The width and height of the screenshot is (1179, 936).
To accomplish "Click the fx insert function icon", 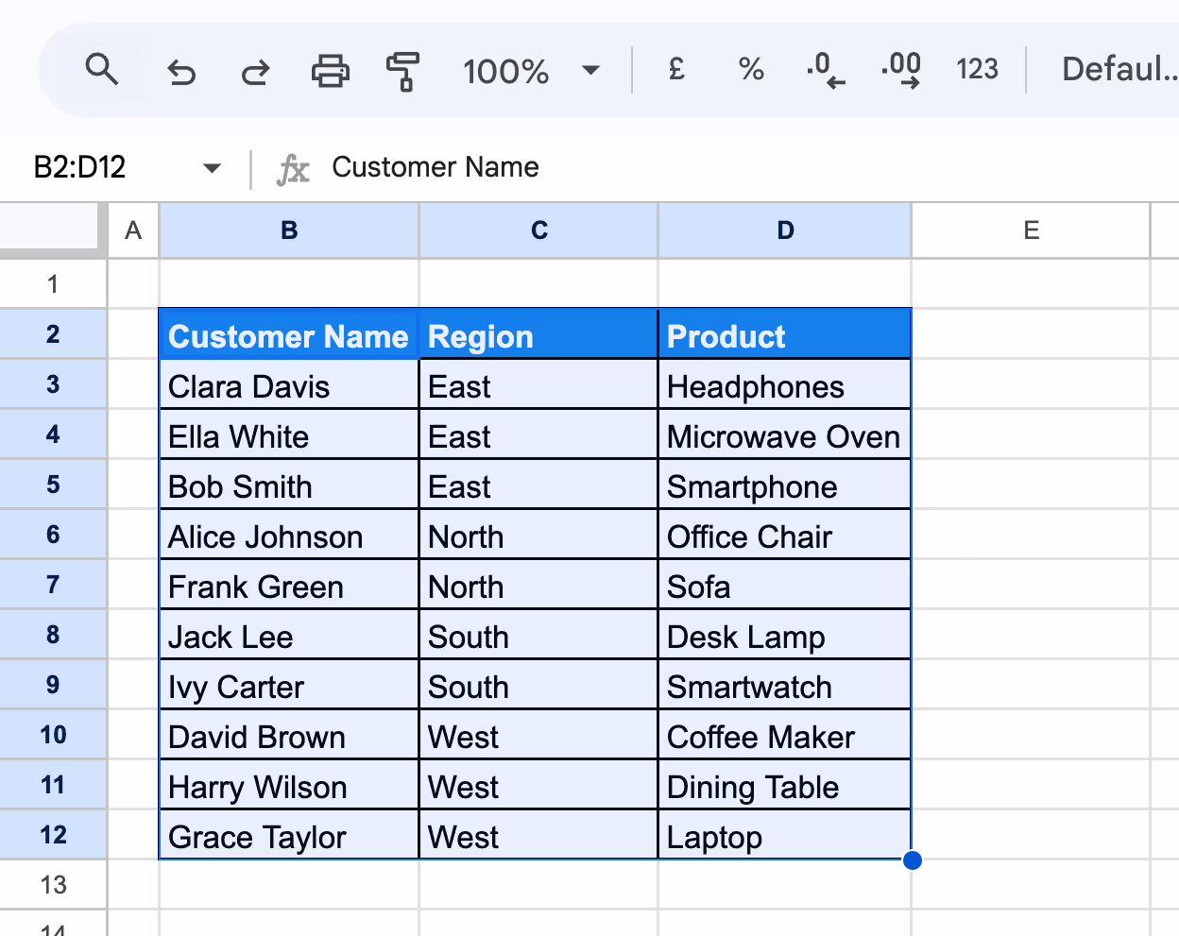I will tap(293, 168).
